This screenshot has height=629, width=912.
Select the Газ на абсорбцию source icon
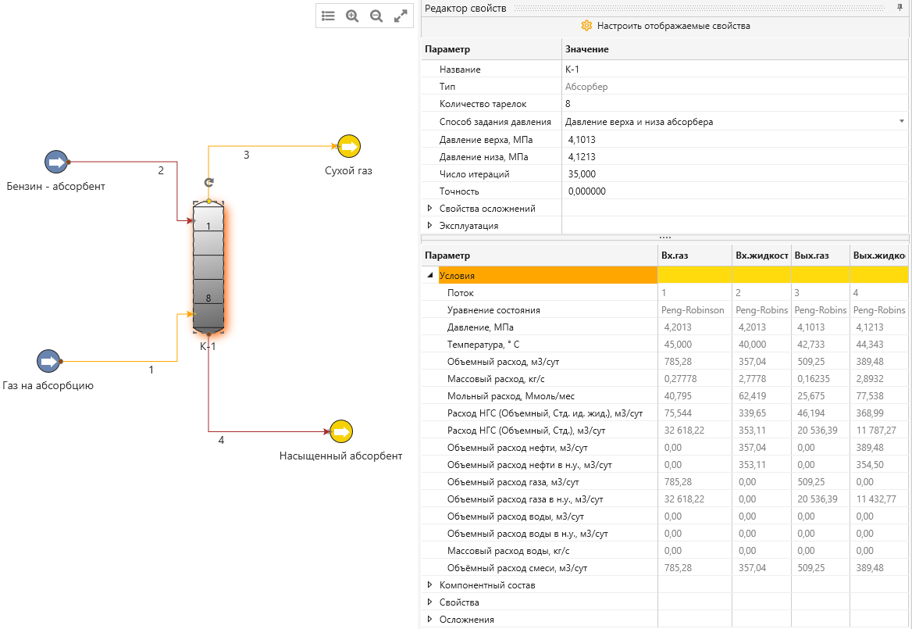[x=48, y=361]
